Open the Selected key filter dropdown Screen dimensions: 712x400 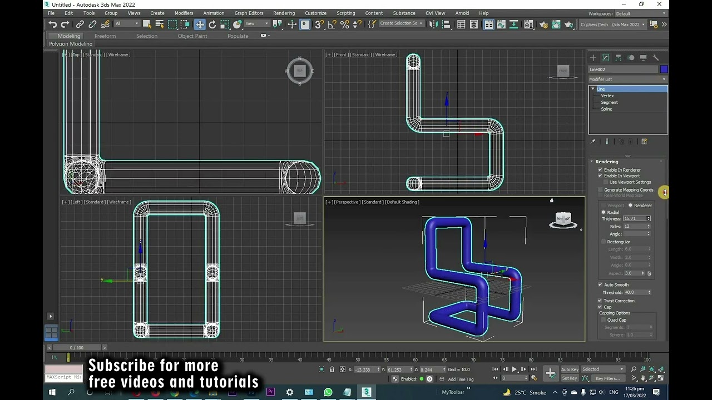pyautogui.click(x=604, y=369)
